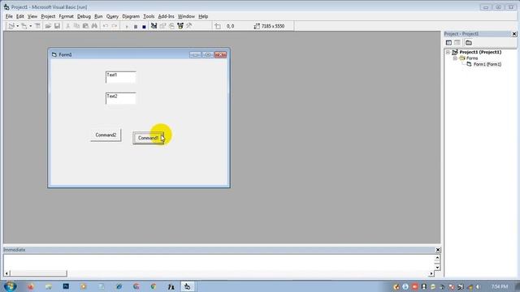Image resolution: width=520 pixels, height=292 pixels.
Task: Open the Add Form dropdown arrow
Action: coord(30,26)
